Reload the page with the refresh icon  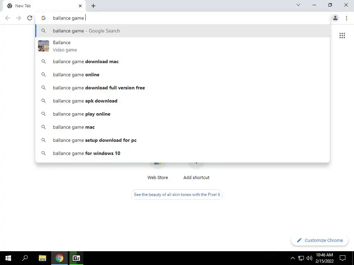30,18
